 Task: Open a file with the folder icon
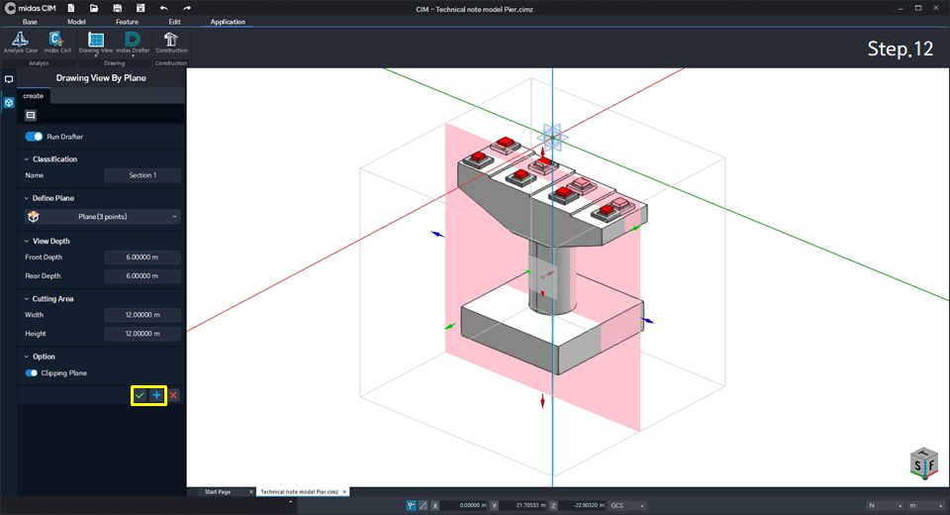tap(94, 8)
